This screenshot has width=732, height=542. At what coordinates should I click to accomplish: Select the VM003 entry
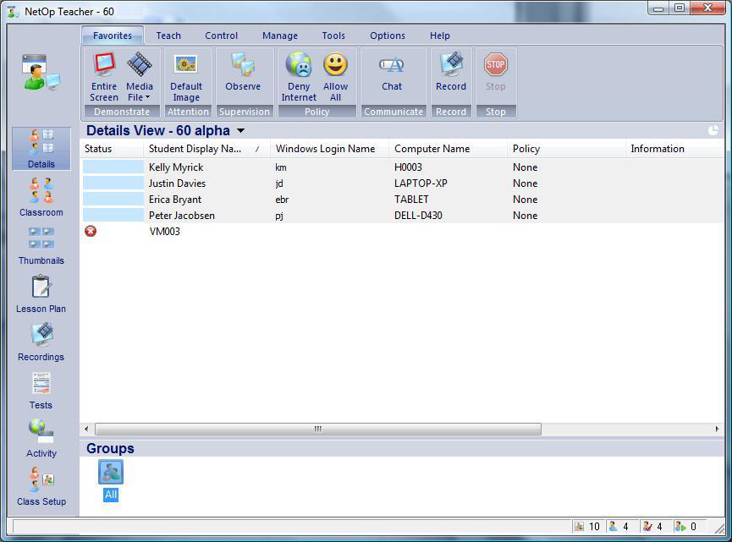coord(165,232)
